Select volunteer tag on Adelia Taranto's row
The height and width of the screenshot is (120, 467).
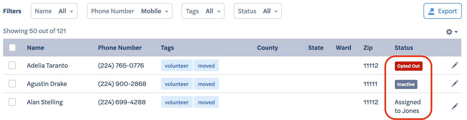point(177,66)
